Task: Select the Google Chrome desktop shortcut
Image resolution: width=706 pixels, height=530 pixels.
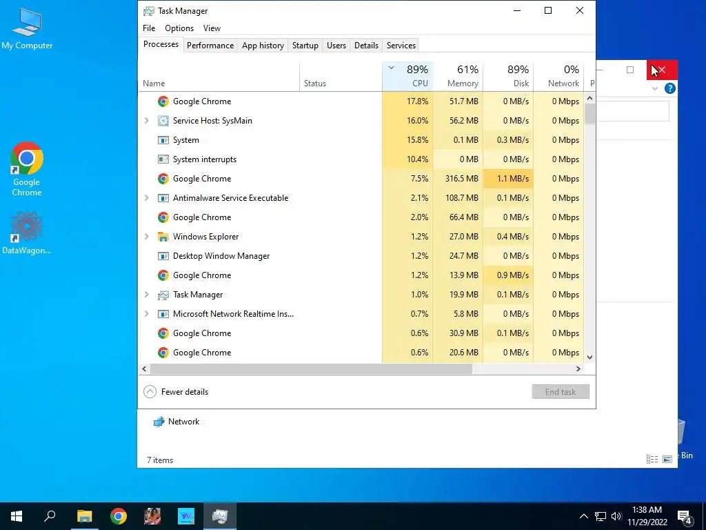Action: pos(27,169)
